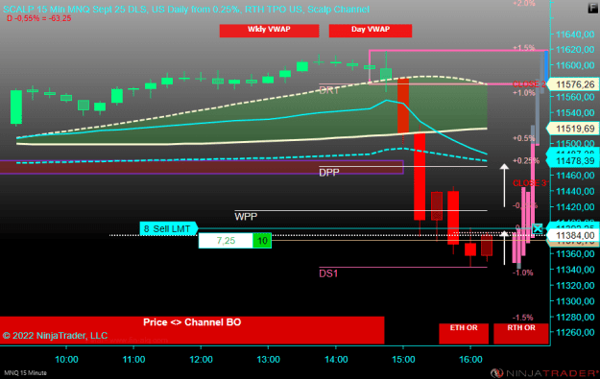
Task: Click the DR1 pivot label
Action: (328, 90)
